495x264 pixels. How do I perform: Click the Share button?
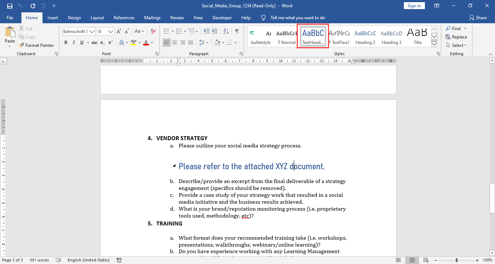click(x=478, y=17)
